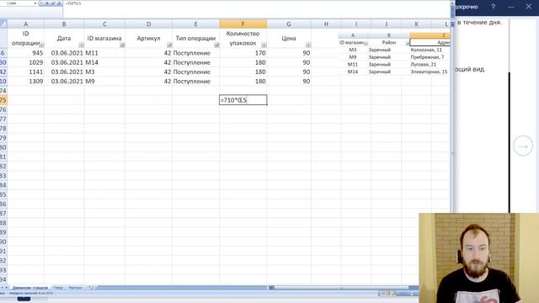Viewport: 539px width, 303px height.
Task: Switch to Магазин sheet tab
Action: (76, 288)
